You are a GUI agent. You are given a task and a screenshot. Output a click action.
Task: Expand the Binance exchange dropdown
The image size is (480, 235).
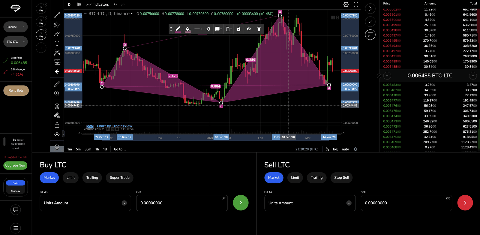pyautogui.click(x=16, y=27)
